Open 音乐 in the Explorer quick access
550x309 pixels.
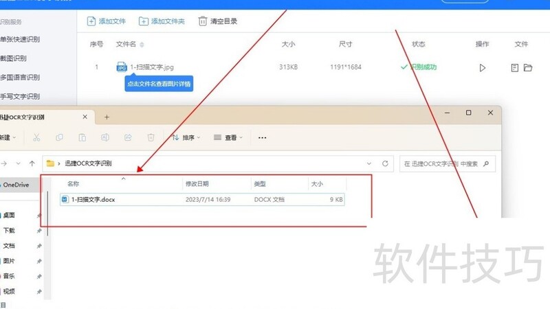[x=9, y=276]
